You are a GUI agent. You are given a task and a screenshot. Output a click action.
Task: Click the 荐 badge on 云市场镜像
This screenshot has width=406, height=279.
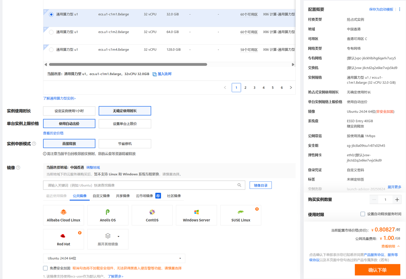click(x=158, y=196)
